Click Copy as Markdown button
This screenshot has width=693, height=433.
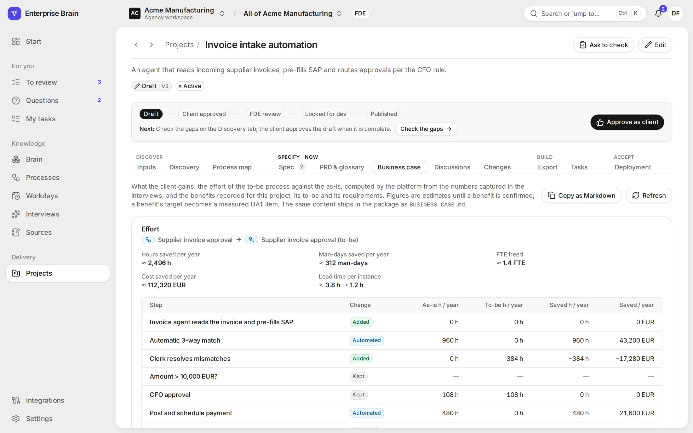(x=581, y=196)
